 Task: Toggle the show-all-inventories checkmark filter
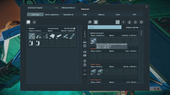coord(118,22)
